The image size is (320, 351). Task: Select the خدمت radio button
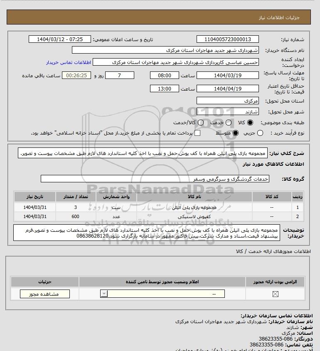point(229,123)
